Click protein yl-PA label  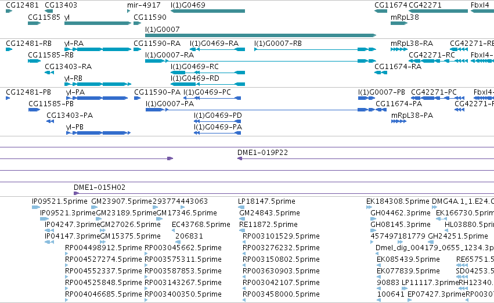click(75, 92)
